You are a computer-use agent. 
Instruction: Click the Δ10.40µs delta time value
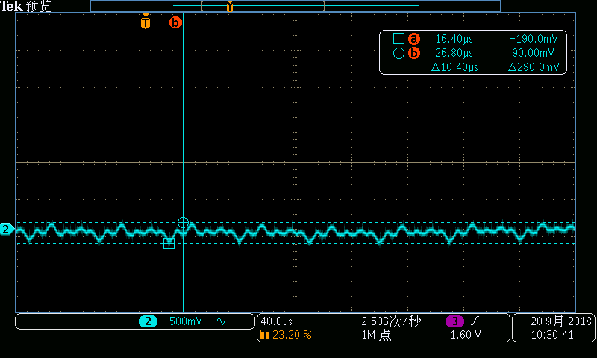(x=454, y=67)
